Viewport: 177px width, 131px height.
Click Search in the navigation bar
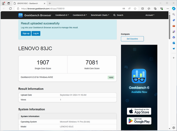118,15
